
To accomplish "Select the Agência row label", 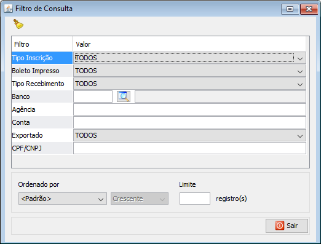I will [42, 109].
